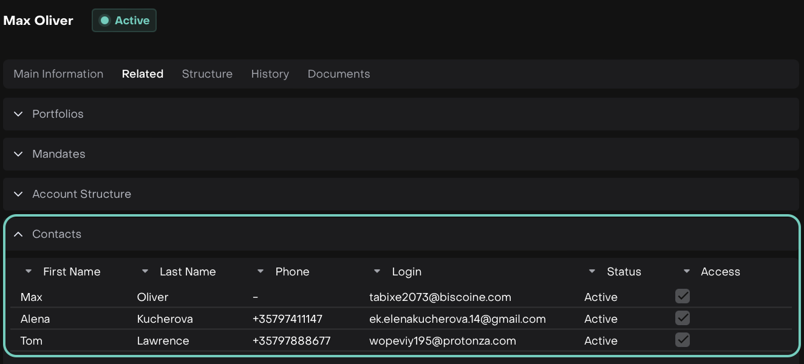
Task: Open the Structure tab
Action: tap(207, 74)
